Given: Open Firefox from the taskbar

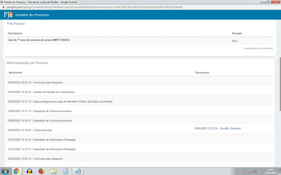Looking at the screenshot, I should tap(41, 171).
